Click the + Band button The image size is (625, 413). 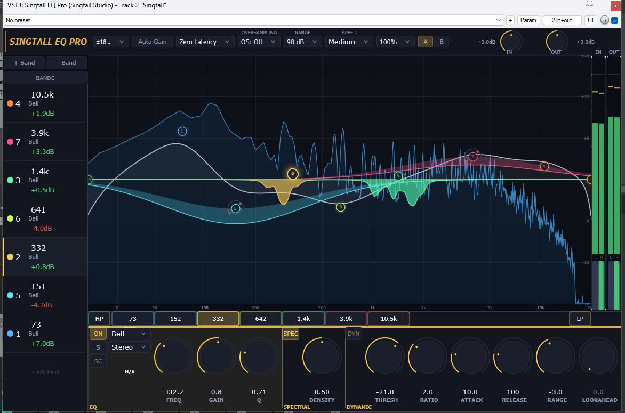tap(24, 63)
